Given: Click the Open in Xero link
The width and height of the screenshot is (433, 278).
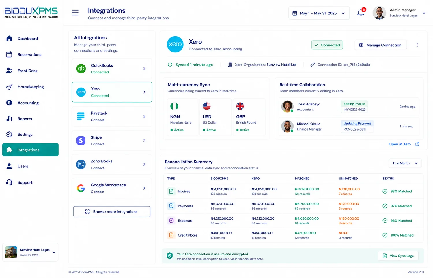Looking at the screenshot, I should click(404, 144).
